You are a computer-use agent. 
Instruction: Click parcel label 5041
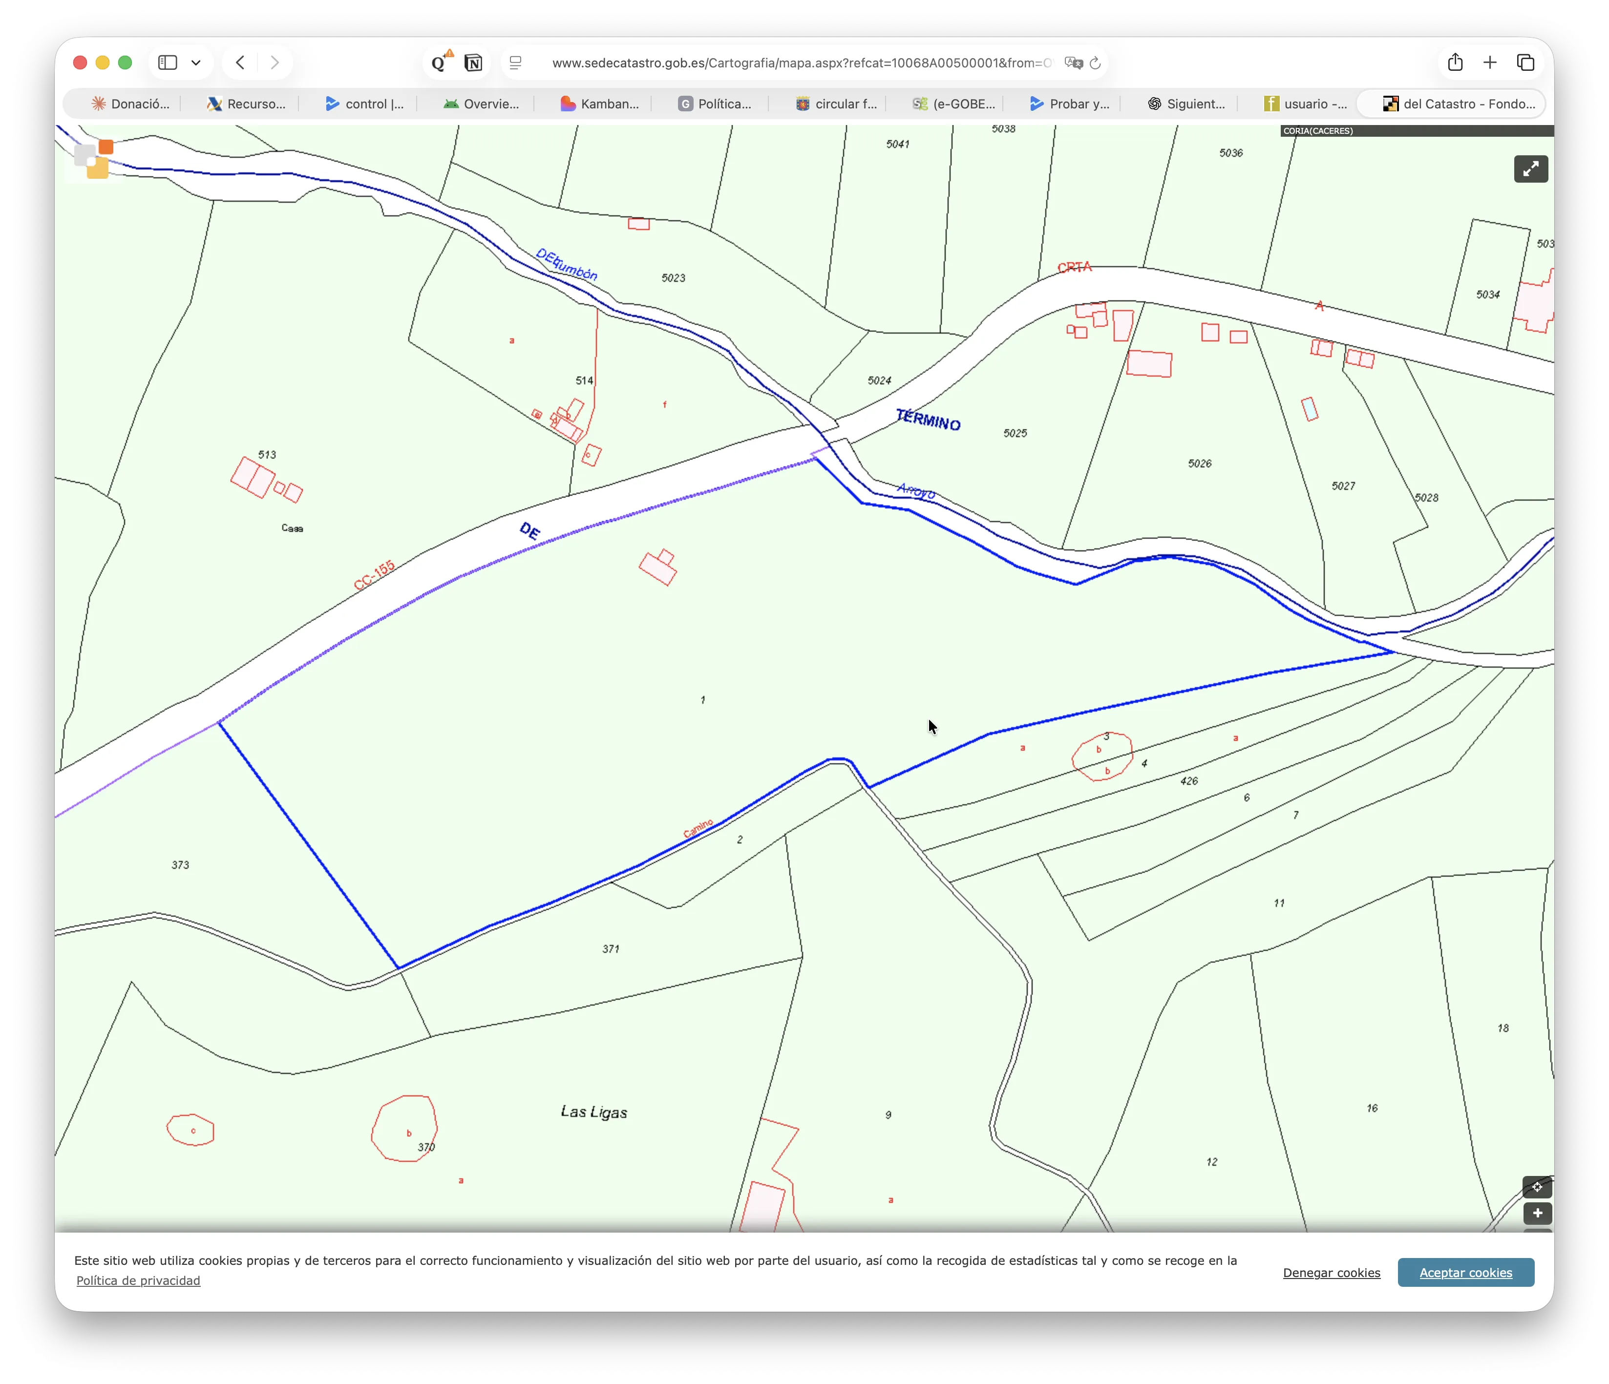(898, 144)
